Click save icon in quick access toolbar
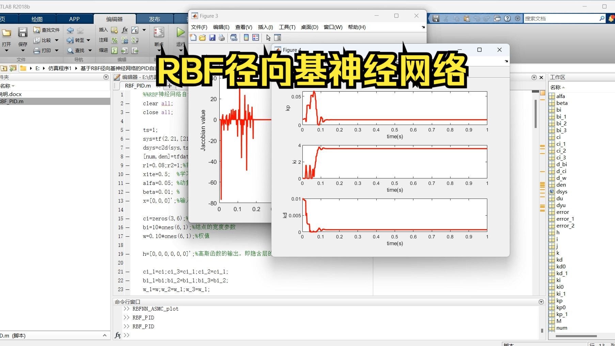The width and height of the screenshot is (615, 346). pos(436,18)
